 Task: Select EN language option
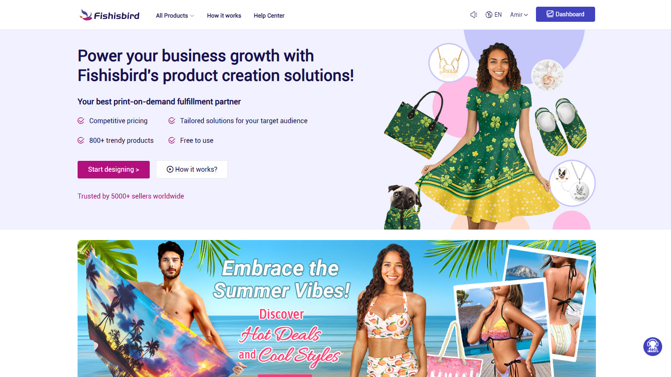(498, 15)
